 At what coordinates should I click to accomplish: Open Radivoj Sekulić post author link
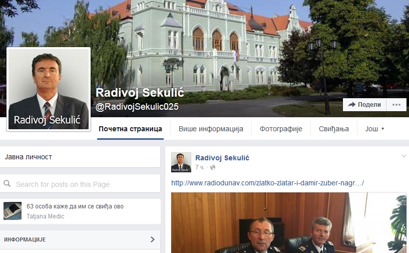pyautogui.click(x=222, y=158)
